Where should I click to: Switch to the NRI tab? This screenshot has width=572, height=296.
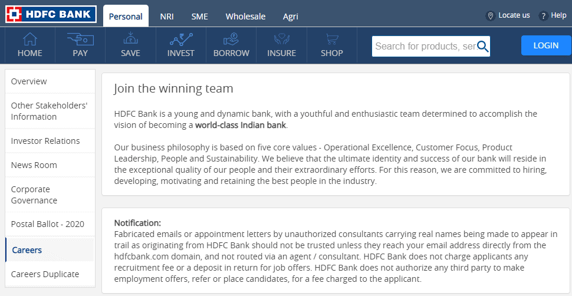point(167,17)
